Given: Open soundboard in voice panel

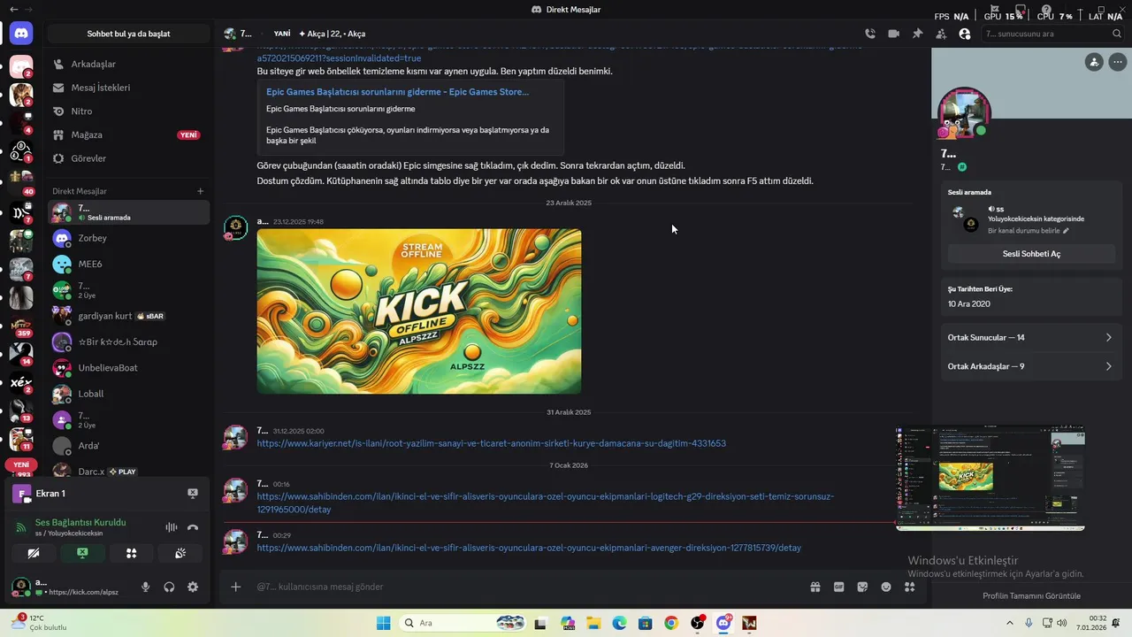Looking at the screenshot, I should click(180, 553).
